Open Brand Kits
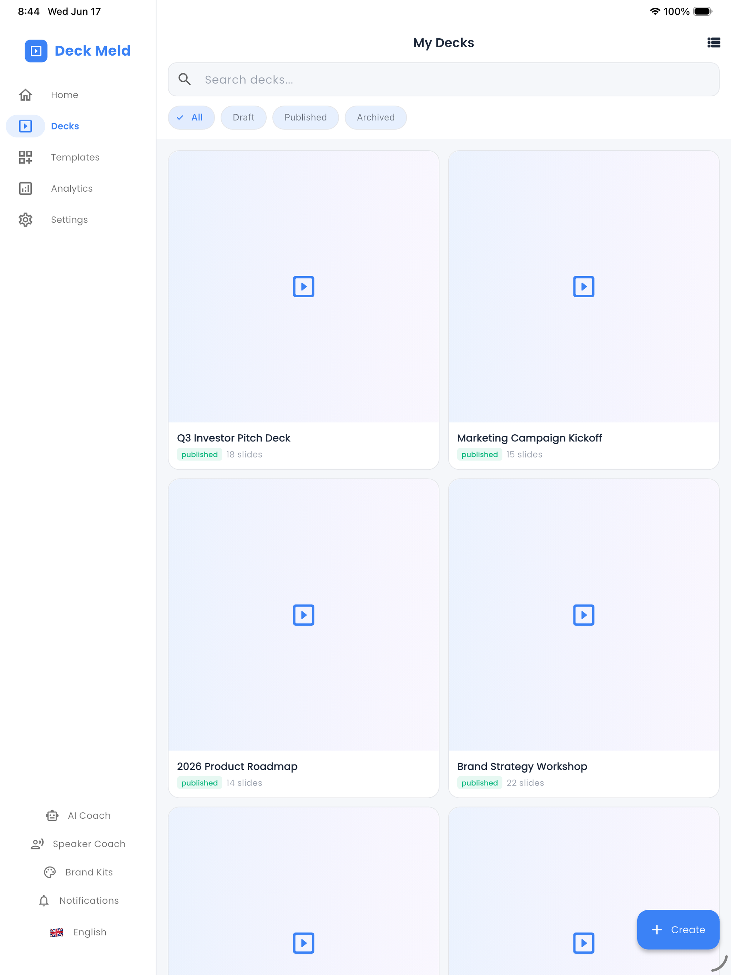This screenshot has height=975, width=731. 78,872
